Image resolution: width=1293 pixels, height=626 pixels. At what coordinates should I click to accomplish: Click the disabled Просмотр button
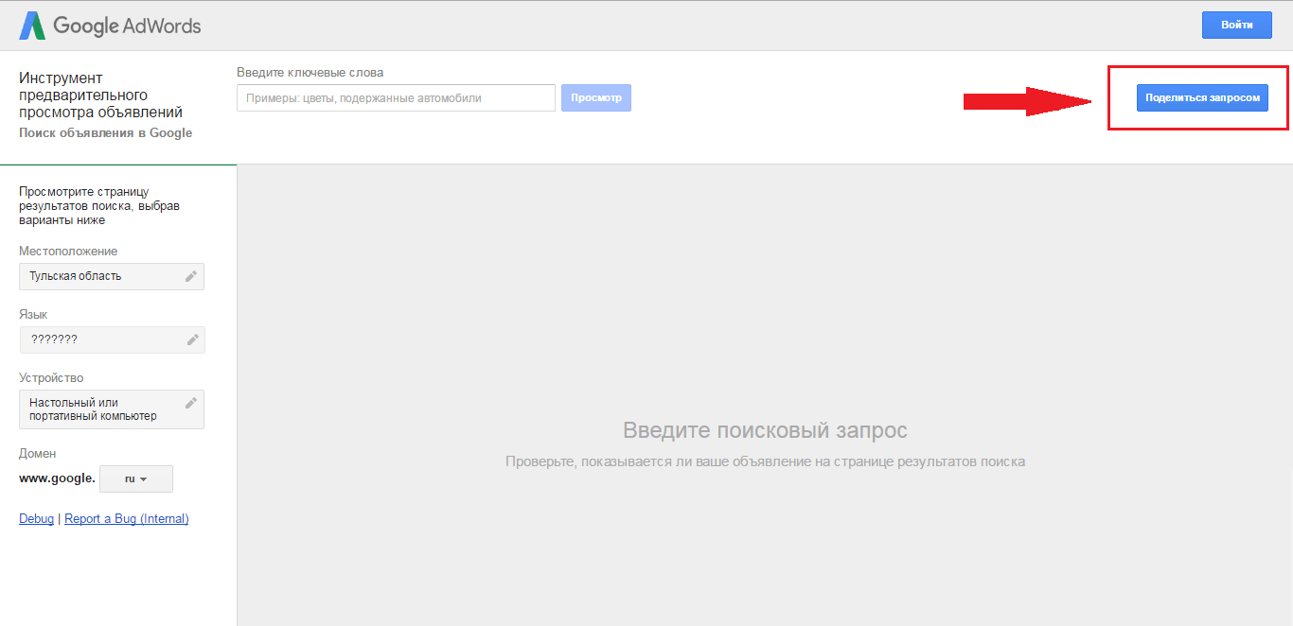pos(595,97)
